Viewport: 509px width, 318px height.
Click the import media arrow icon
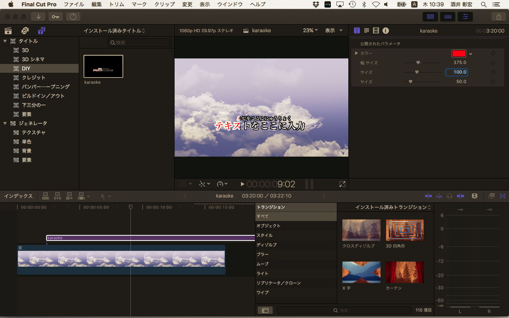click(x=39, y=17)
